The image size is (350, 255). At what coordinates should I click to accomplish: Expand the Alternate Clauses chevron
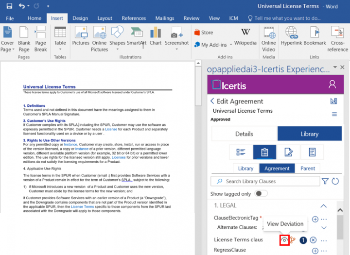coord(324,228)
